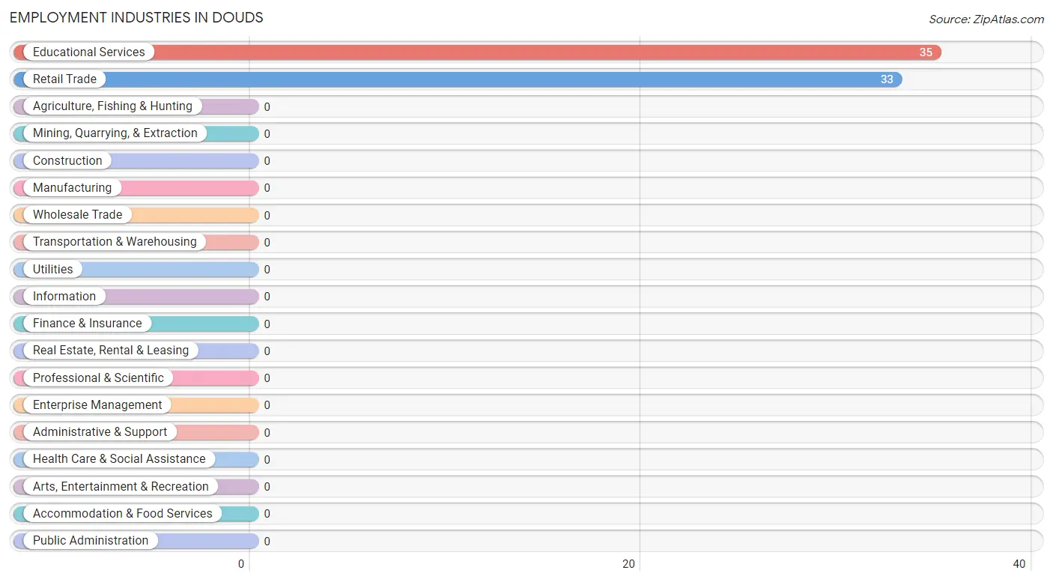
Task: Select Mining, Quarrying, & Extraction label
Action: pos(115,133)
